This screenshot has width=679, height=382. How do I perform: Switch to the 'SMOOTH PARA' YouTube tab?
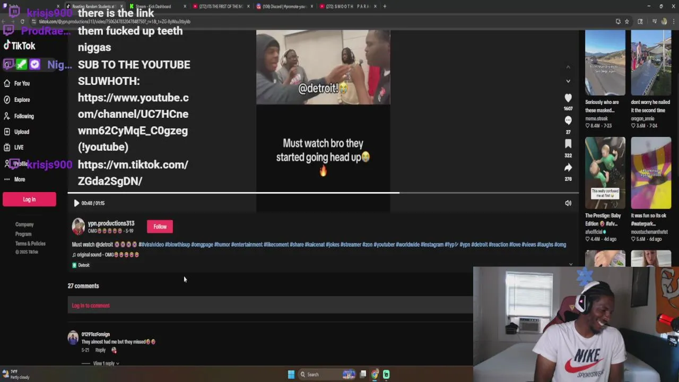coord(347,6)
